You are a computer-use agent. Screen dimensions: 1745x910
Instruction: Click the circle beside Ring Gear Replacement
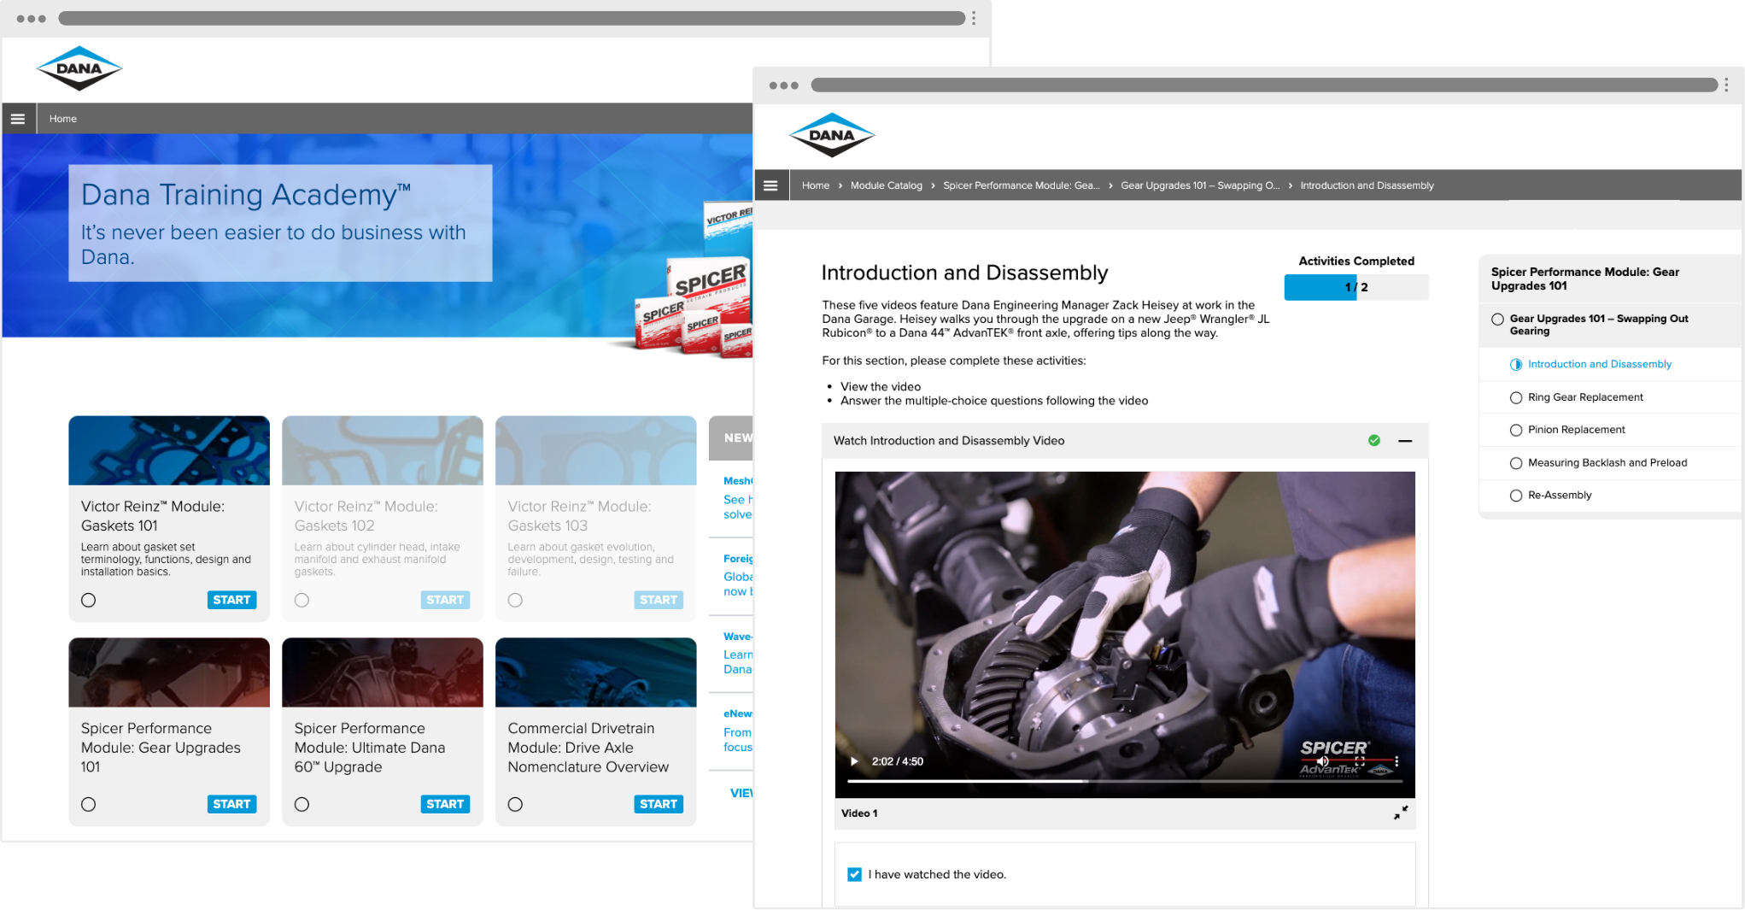click(x=1516, y=397)
